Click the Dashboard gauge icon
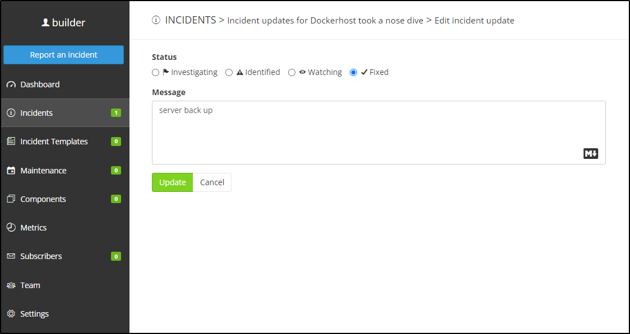The width and height of the screenshot is (630, 334). pyautogui.click(x=11, y=84)
